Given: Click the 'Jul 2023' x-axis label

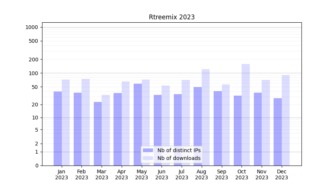Looking at the screenshot, I should (182, 174).
